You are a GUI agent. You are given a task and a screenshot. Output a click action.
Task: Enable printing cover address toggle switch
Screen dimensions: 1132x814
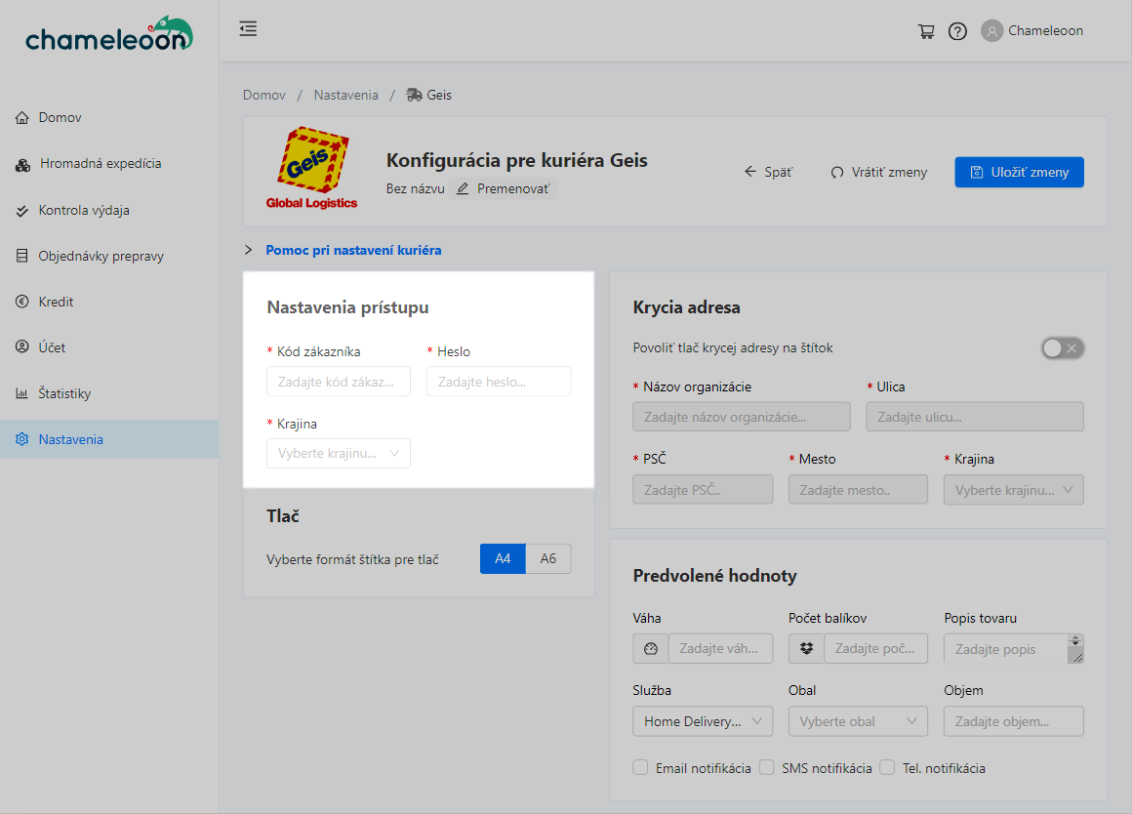(x=1062, y=348)
